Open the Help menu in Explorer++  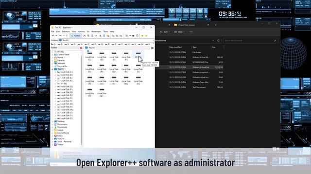tap(112, 31)
